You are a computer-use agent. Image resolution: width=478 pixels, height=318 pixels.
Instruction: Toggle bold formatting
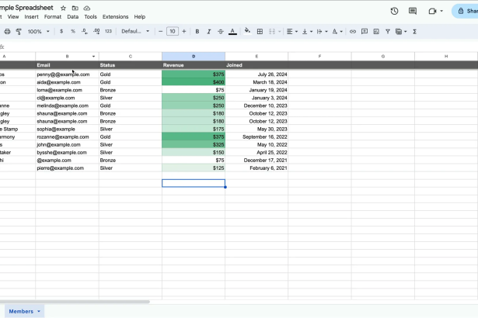(x=197, y=32)
